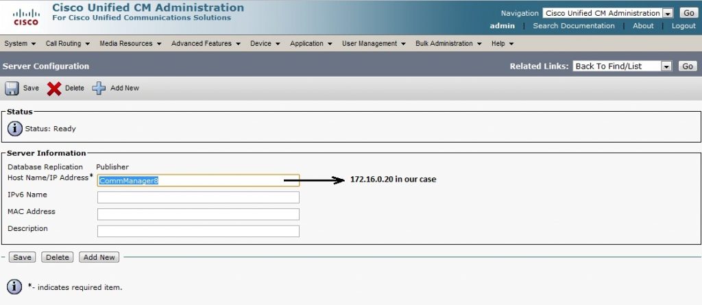The width and height of the screenshot is (702, 305).
Task: Open the User Management menu
Action: coord(374,43)
